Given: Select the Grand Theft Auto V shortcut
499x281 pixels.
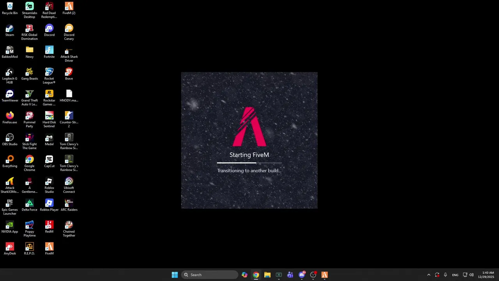Looking at the screenshot, I should coord(29,98).
